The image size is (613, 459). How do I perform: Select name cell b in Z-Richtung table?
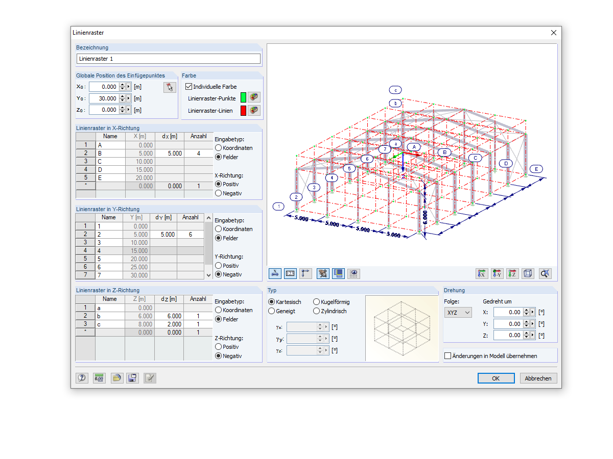tap(110, 316)
